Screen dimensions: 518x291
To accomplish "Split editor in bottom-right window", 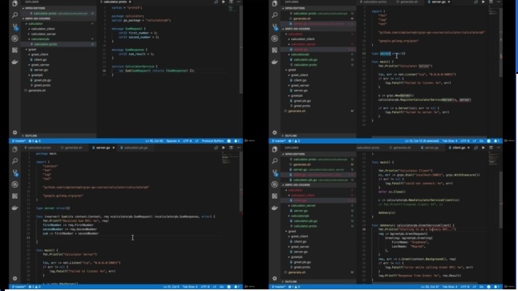I will [491, 148].
